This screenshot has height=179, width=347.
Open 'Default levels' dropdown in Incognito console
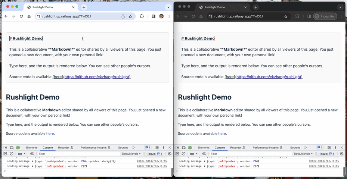click(x=303, y=154)
